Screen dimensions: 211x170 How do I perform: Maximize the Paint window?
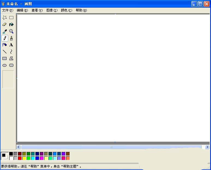tap(200, 4)
